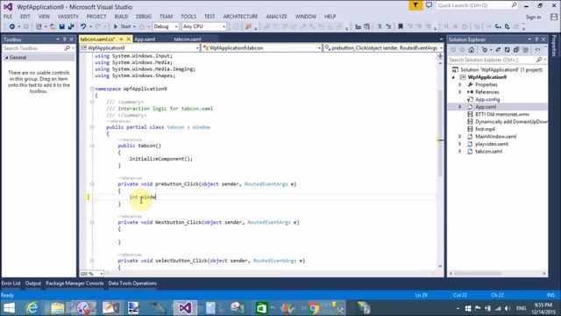
Task: Open the Output tab
Action: click(x=33, y=284)
